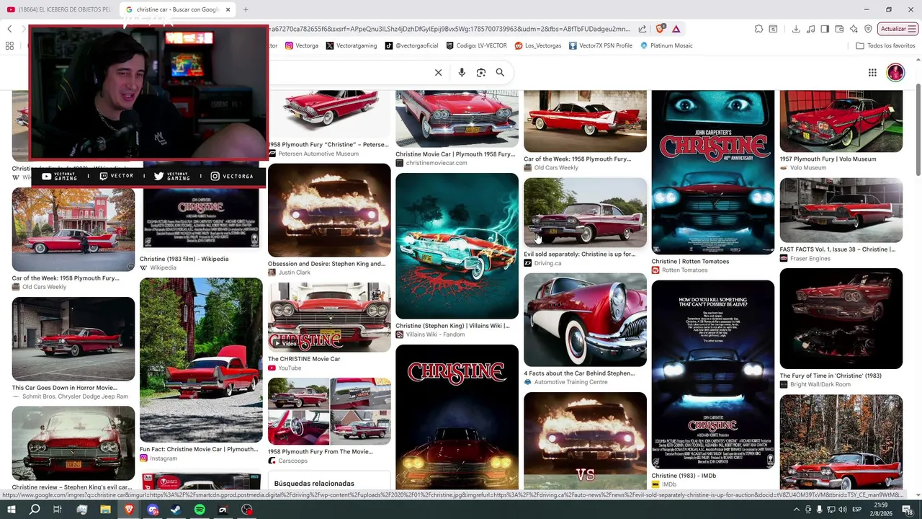Open the extensions puzzle icon
922x519 pixels.
tap(758, 29)
